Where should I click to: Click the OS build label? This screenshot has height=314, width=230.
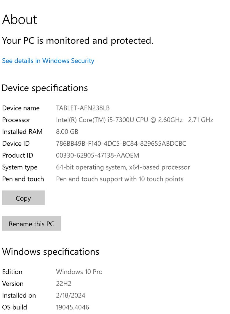coord(15,307)
